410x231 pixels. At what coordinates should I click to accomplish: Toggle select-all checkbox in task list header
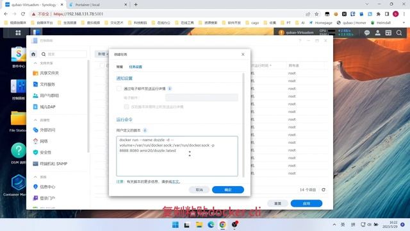coord(102,65)
